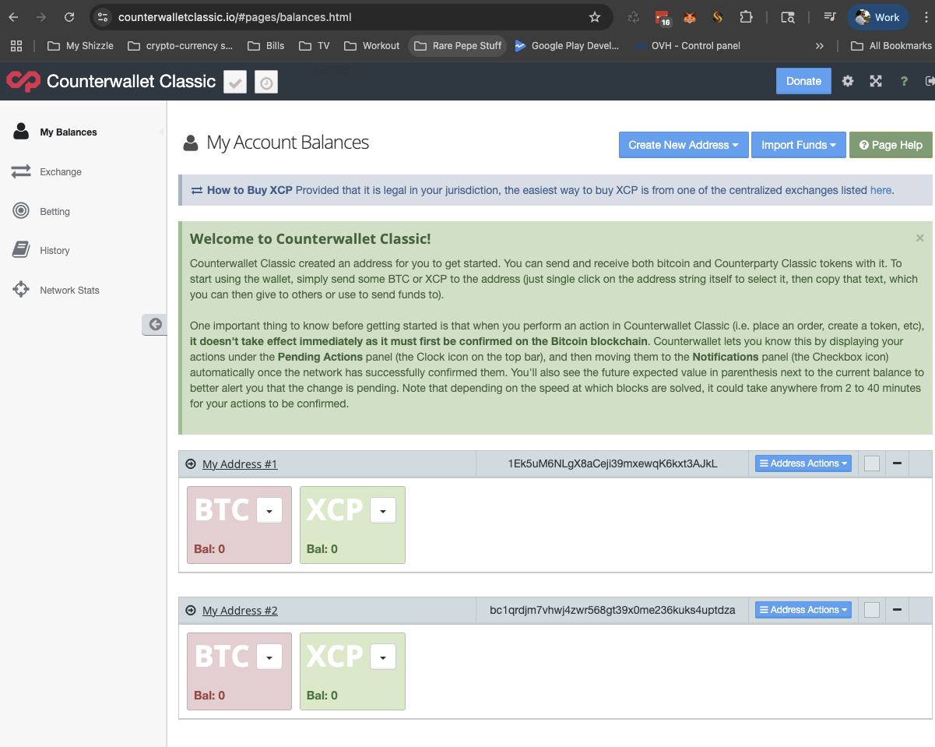
Task: Open the Work profile button
Action: [878, 17]
